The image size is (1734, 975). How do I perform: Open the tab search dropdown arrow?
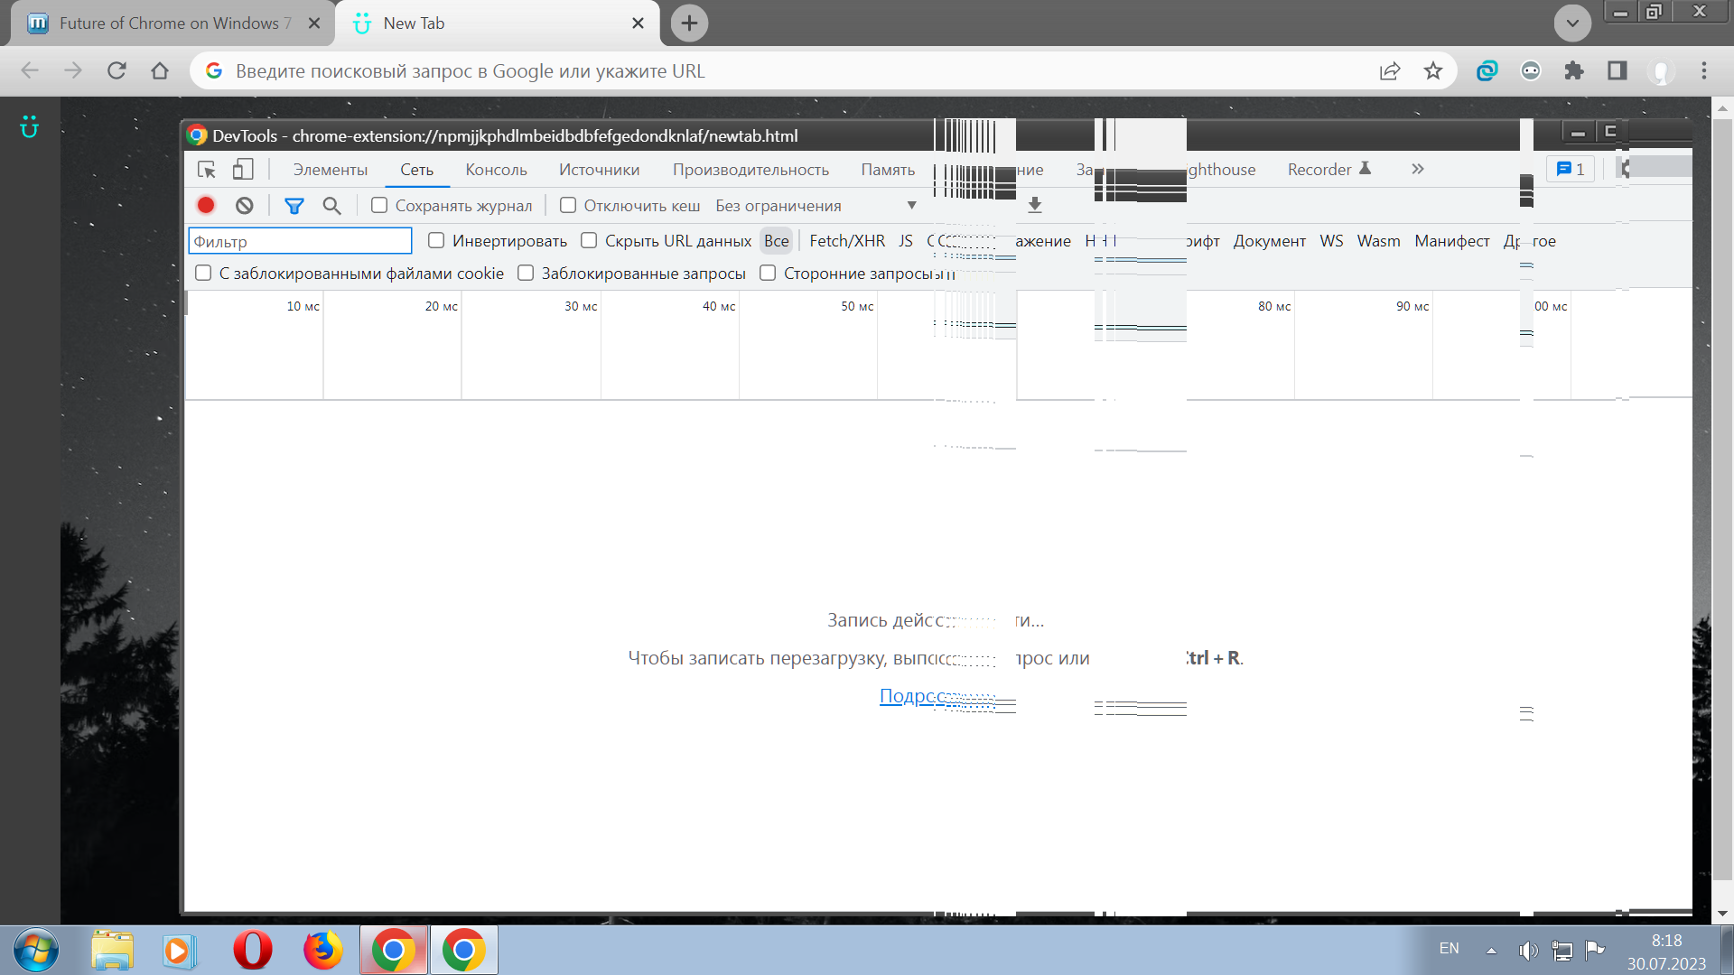(x=1572, y=23)
